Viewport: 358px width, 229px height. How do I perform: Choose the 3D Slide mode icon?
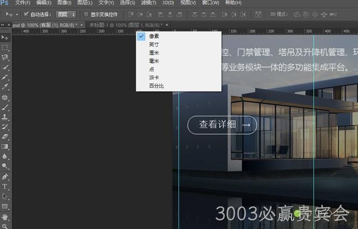(x=324, y=15)
